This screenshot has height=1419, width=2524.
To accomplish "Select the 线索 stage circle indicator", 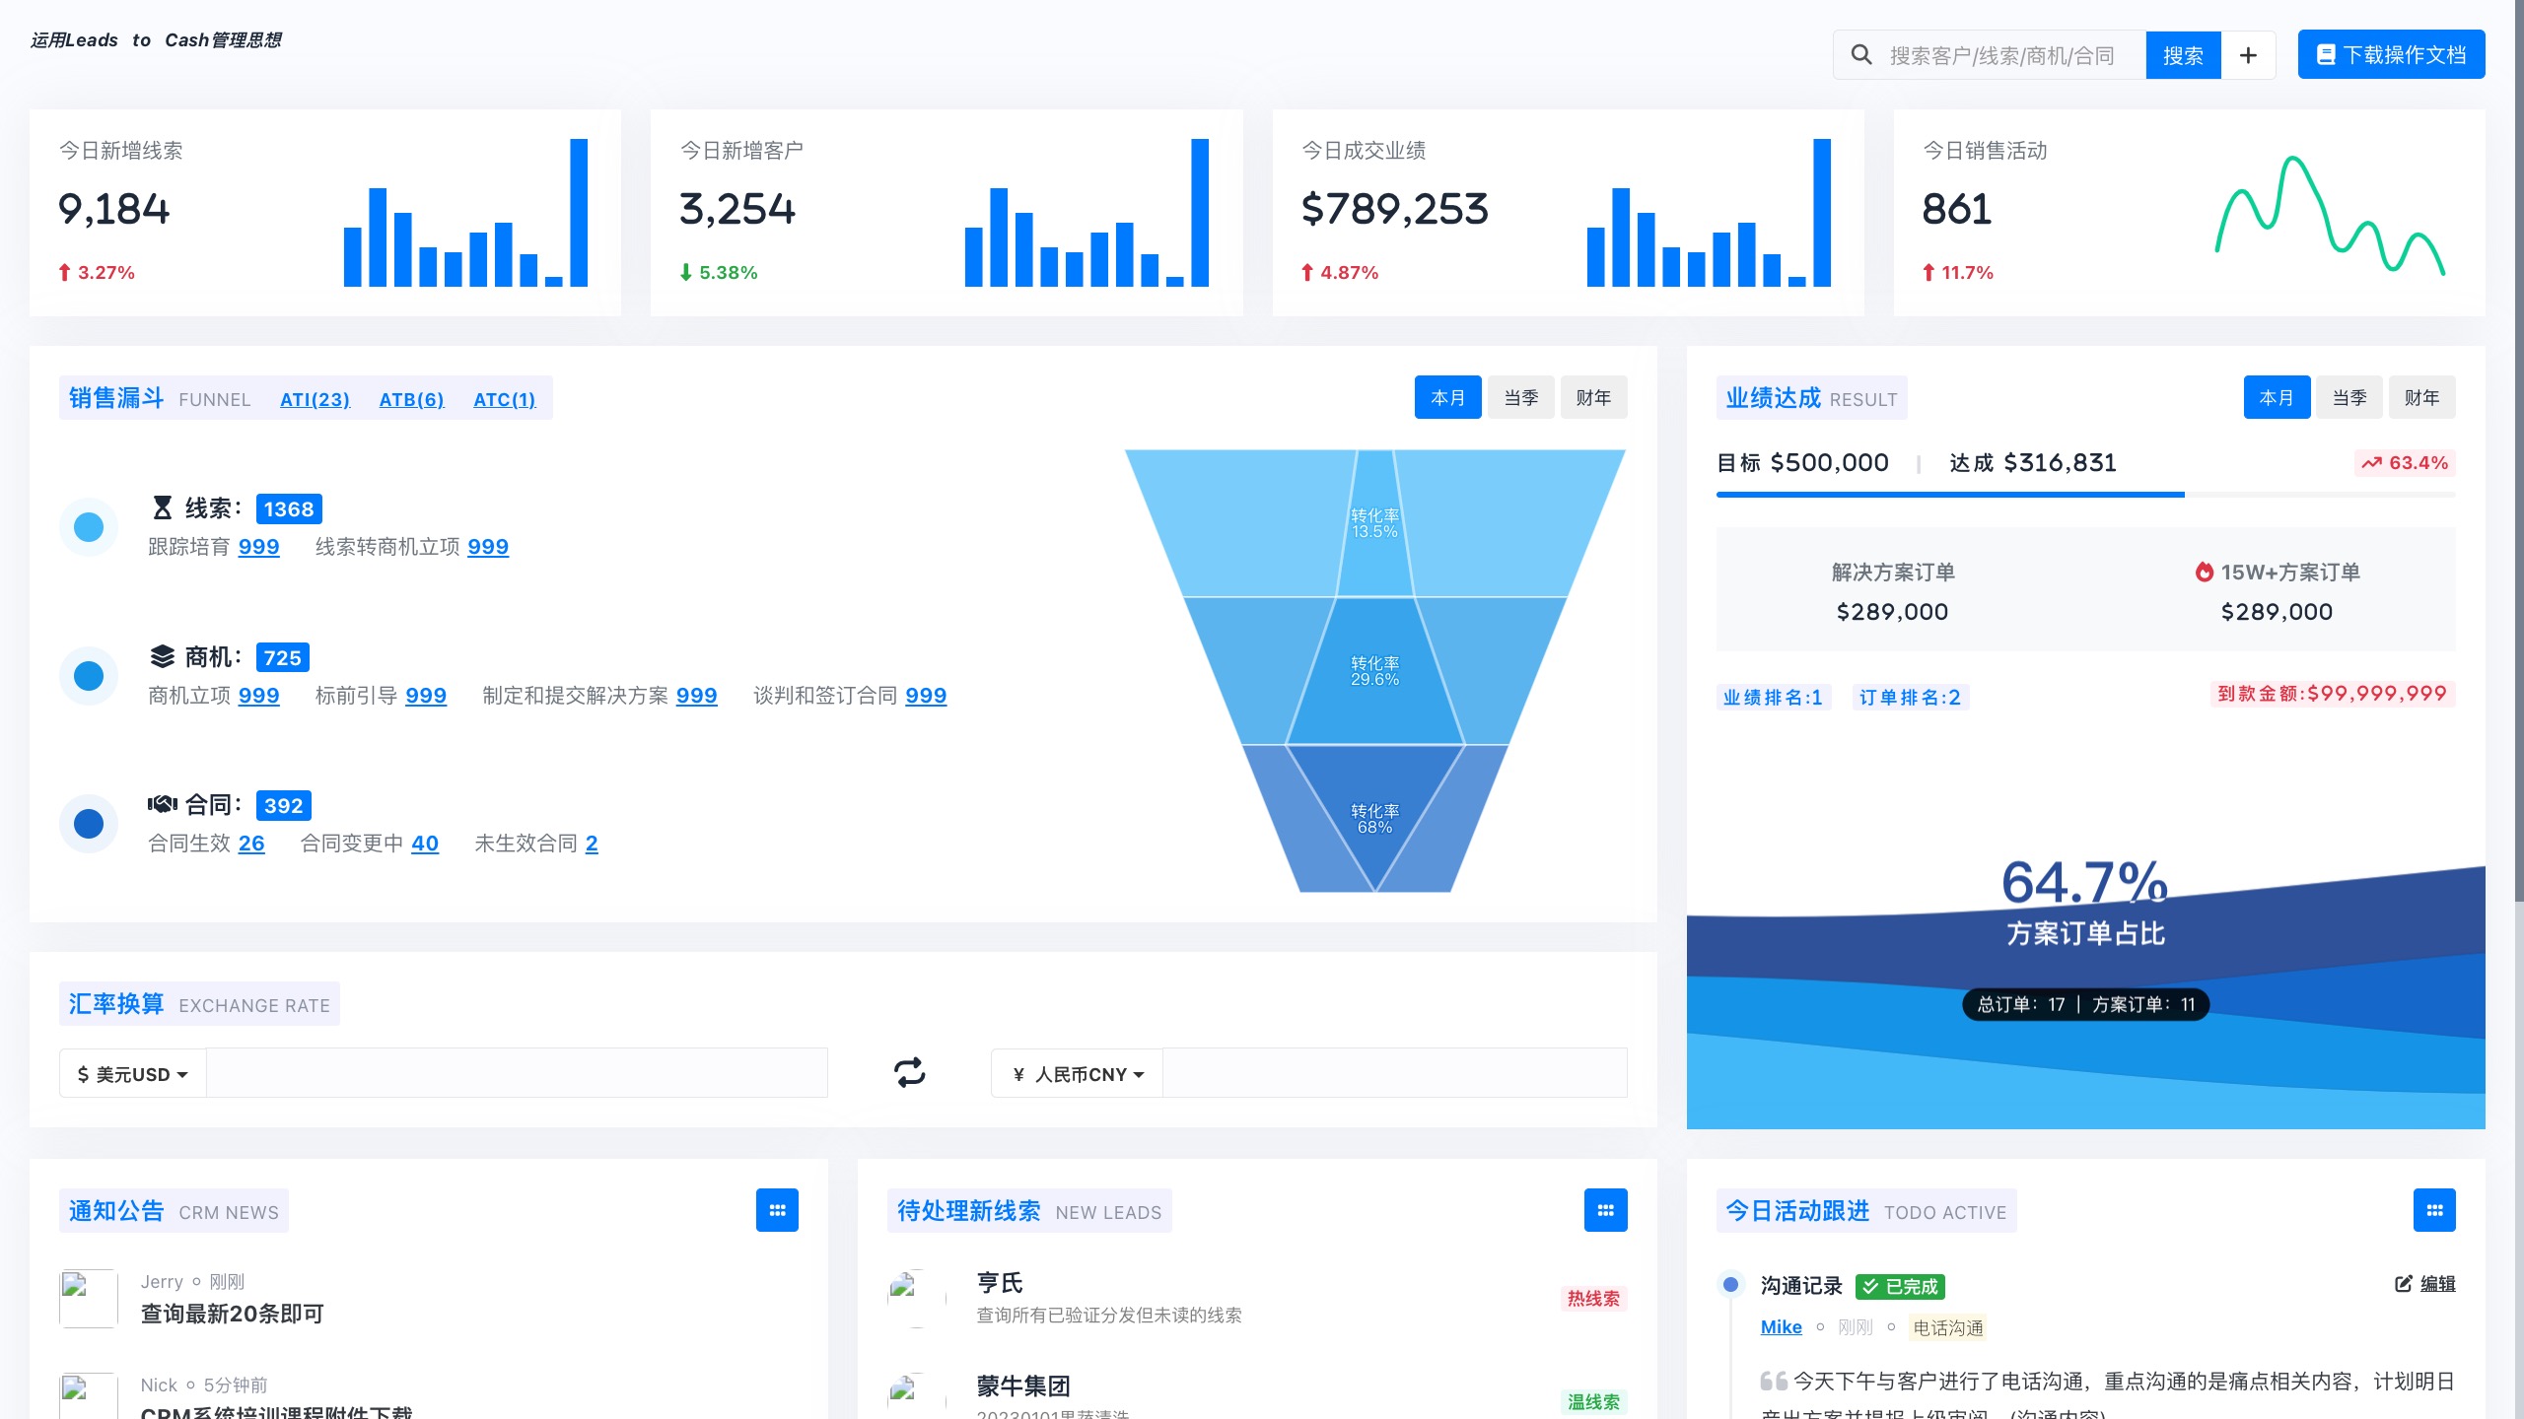I will (x=89, y=527).
